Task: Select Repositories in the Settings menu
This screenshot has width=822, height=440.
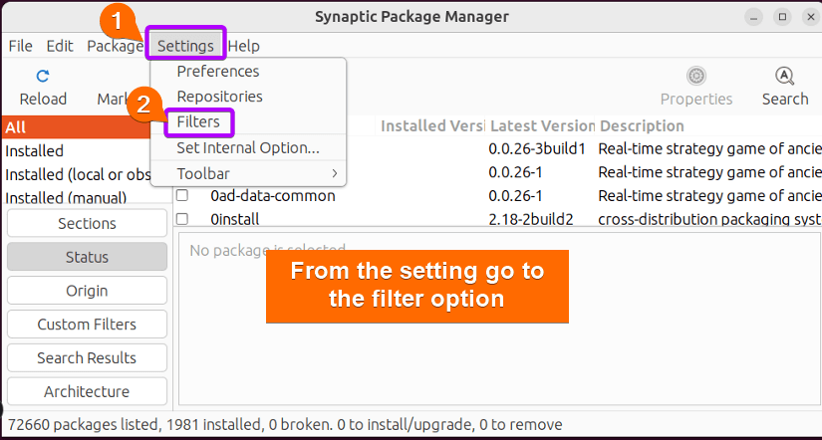Action: click(x=219, y=97)
